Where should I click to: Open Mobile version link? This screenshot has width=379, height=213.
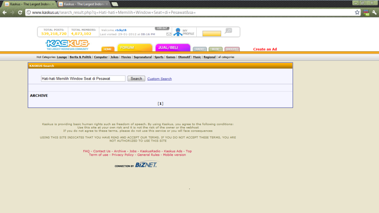pos(174,155)
